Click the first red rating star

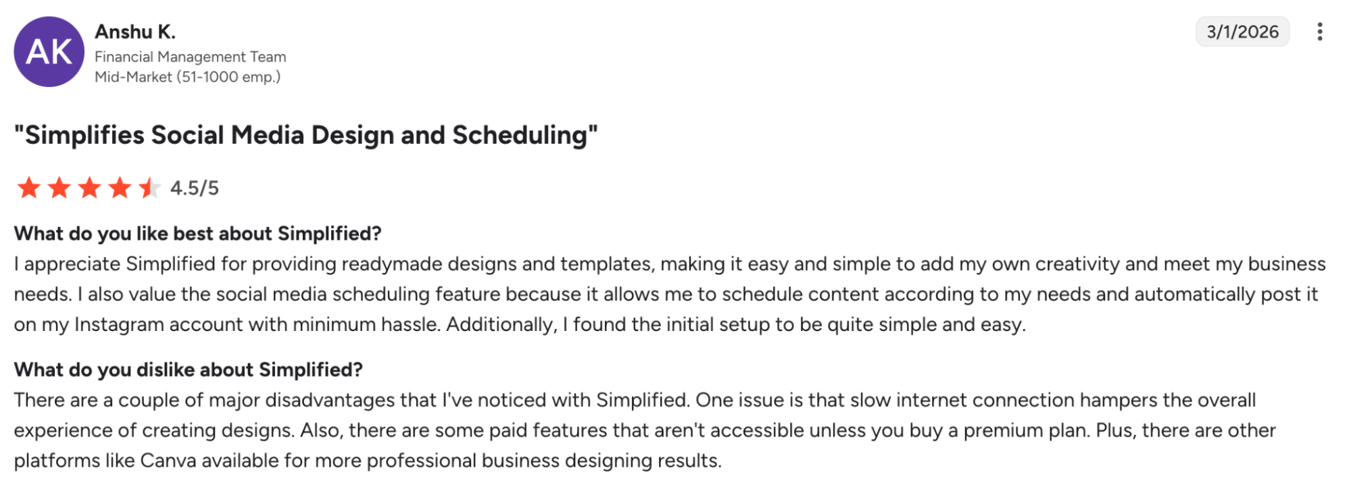click(30, 188)
